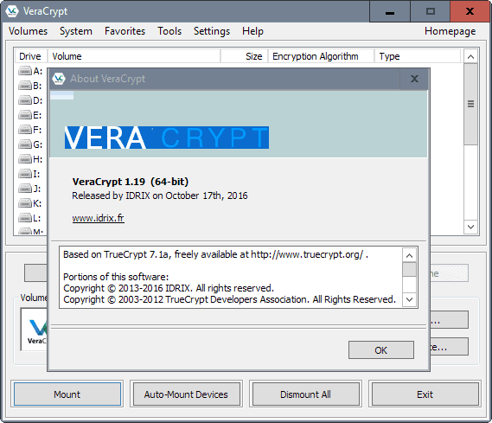Click the license text scrollbar thumb
The width and height of the screenshot is (492, 423).
[409, 270]
